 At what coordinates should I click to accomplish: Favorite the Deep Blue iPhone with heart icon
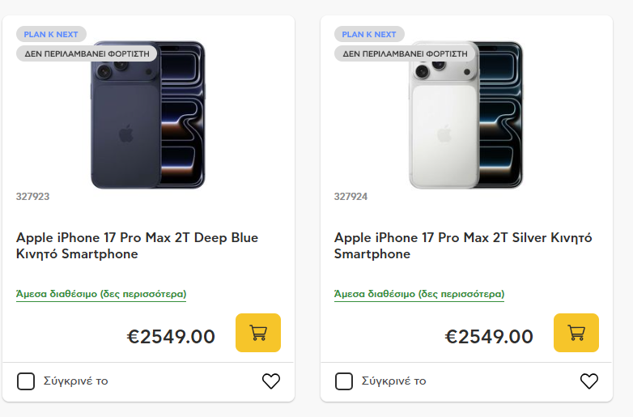(271, 381)
